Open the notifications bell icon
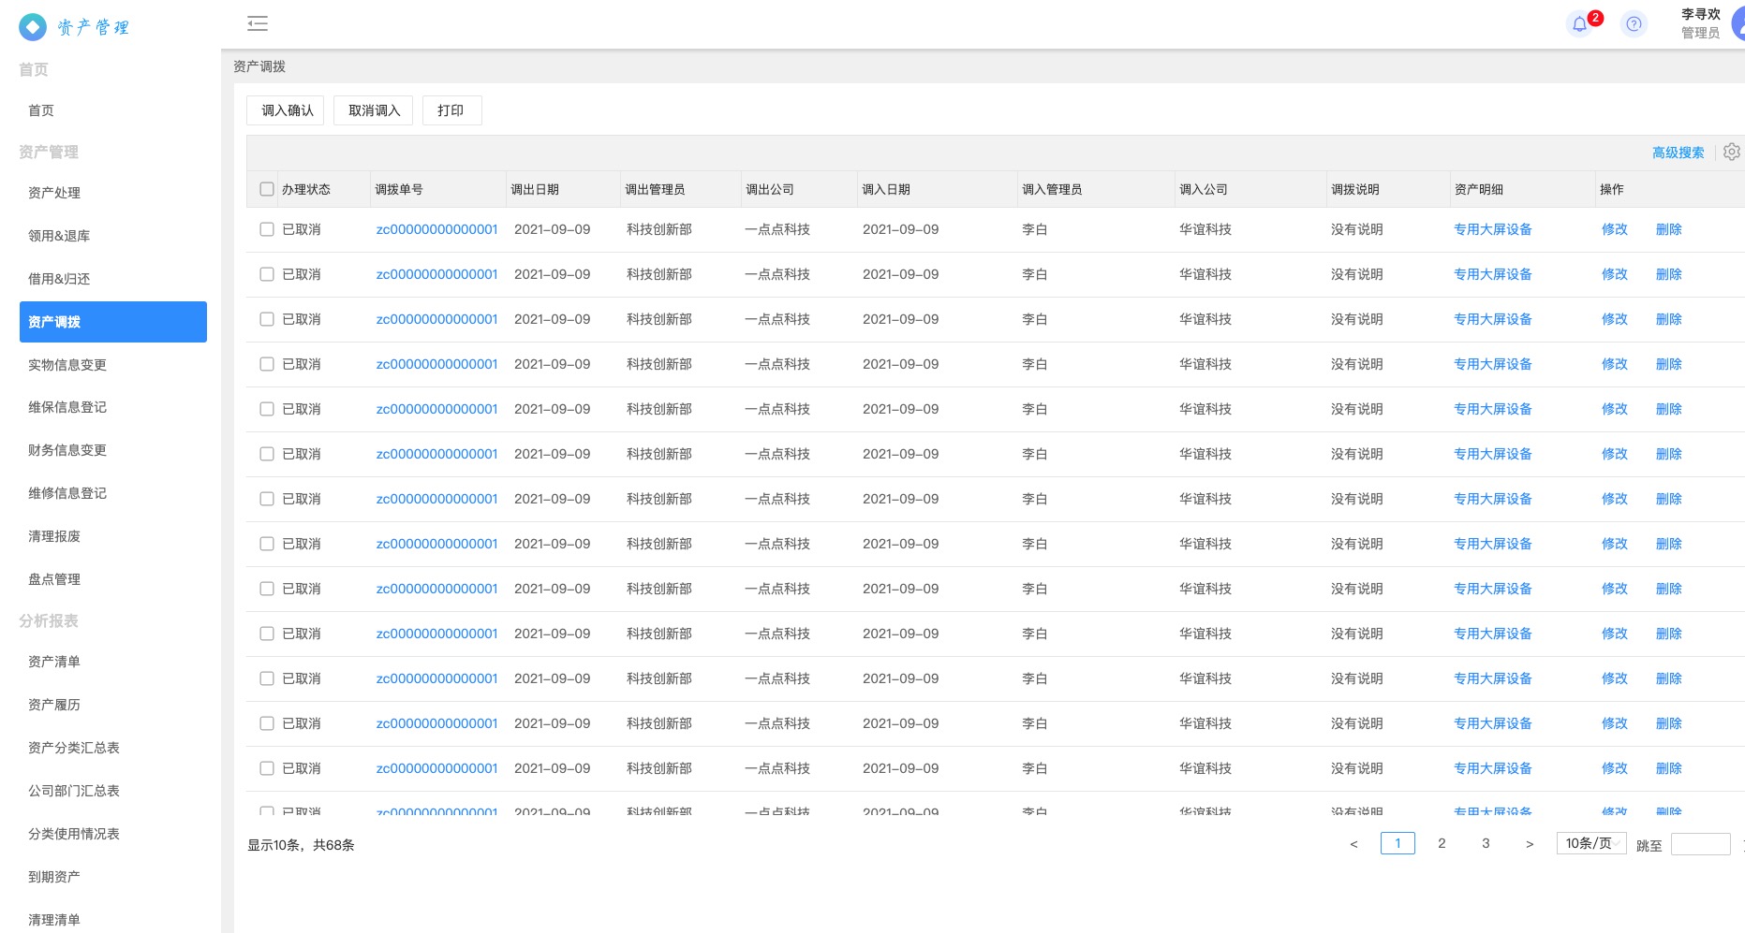Screen dimensions: 1745x933 tap(1580, 24)
